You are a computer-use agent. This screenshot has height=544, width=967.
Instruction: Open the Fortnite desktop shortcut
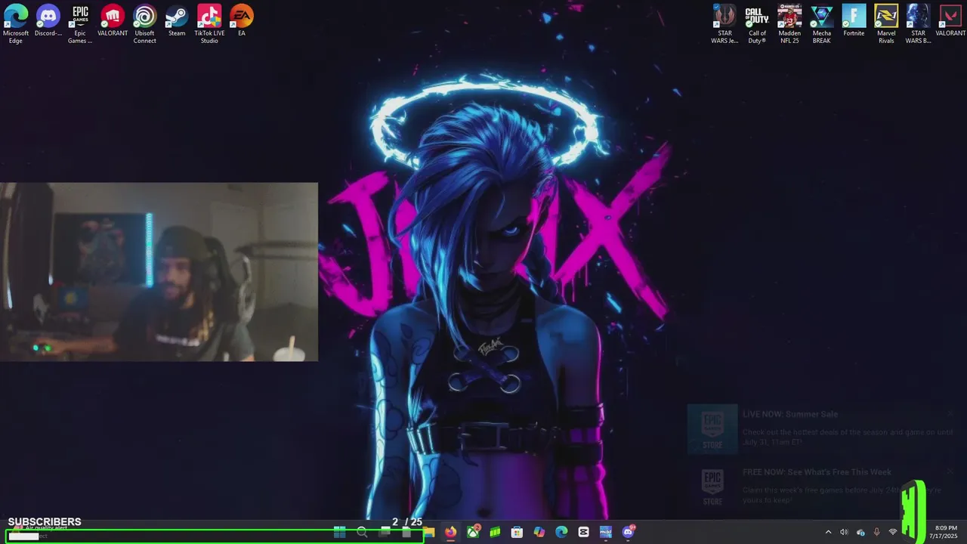[854, 21]
